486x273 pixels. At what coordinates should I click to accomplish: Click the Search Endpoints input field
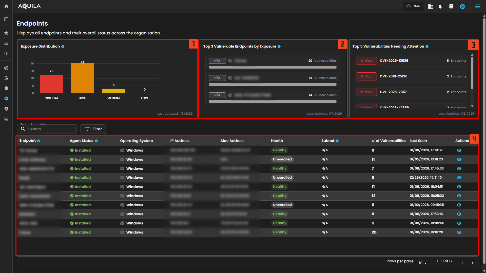(x=51, y=129)
